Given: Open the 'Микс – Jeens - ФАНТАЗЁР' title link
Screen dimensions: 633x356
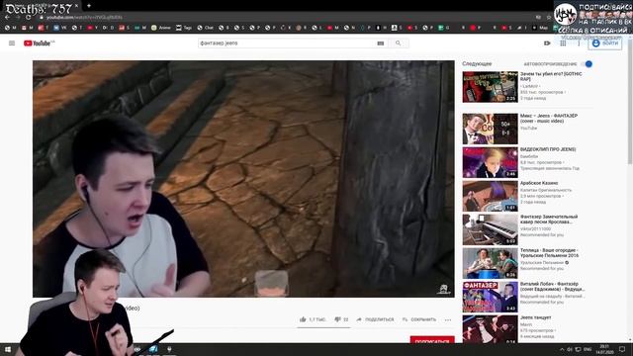Looking at the screenshot, I should click(549, 119).
